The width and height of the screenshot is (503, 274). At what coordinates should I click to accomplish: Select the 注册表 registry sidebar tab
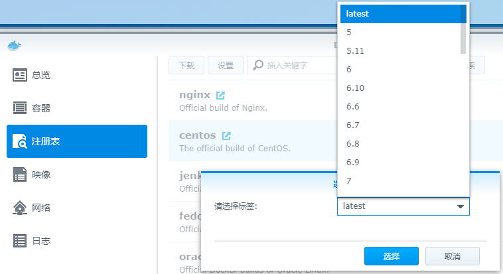tap(77, 141)
